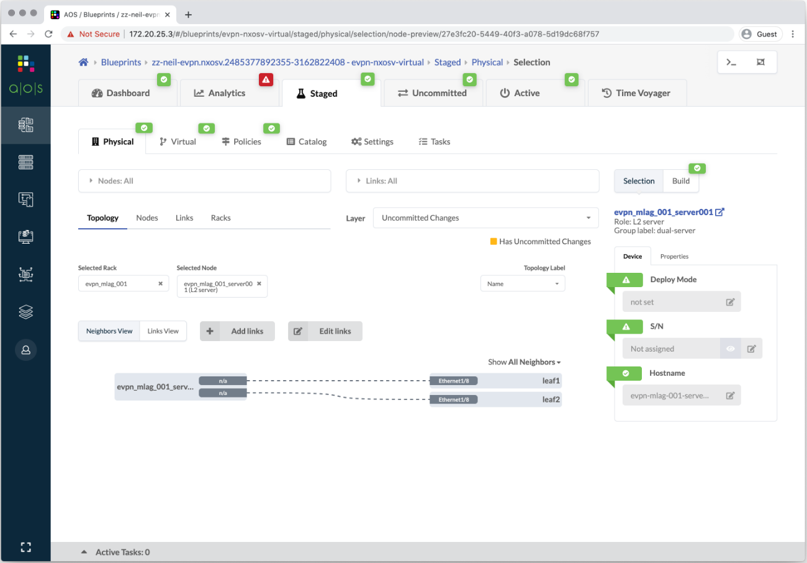Viewport: 807px width, 563px height.
Task: Edit the Hostname field pencil icon
Action: (x=730, y=396)
